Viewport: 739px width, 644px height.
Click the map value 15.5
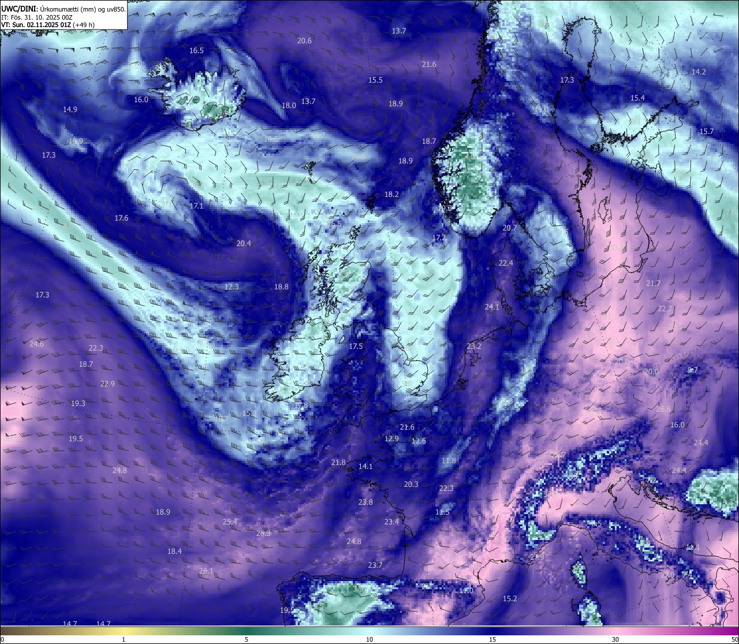pos(375,80)
